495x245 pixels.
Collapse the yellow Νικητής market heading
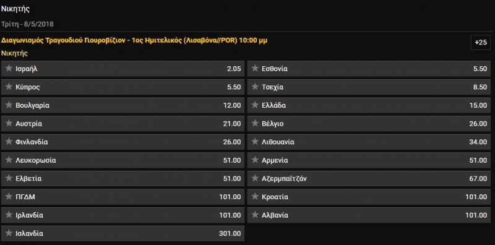pos(14,53)
